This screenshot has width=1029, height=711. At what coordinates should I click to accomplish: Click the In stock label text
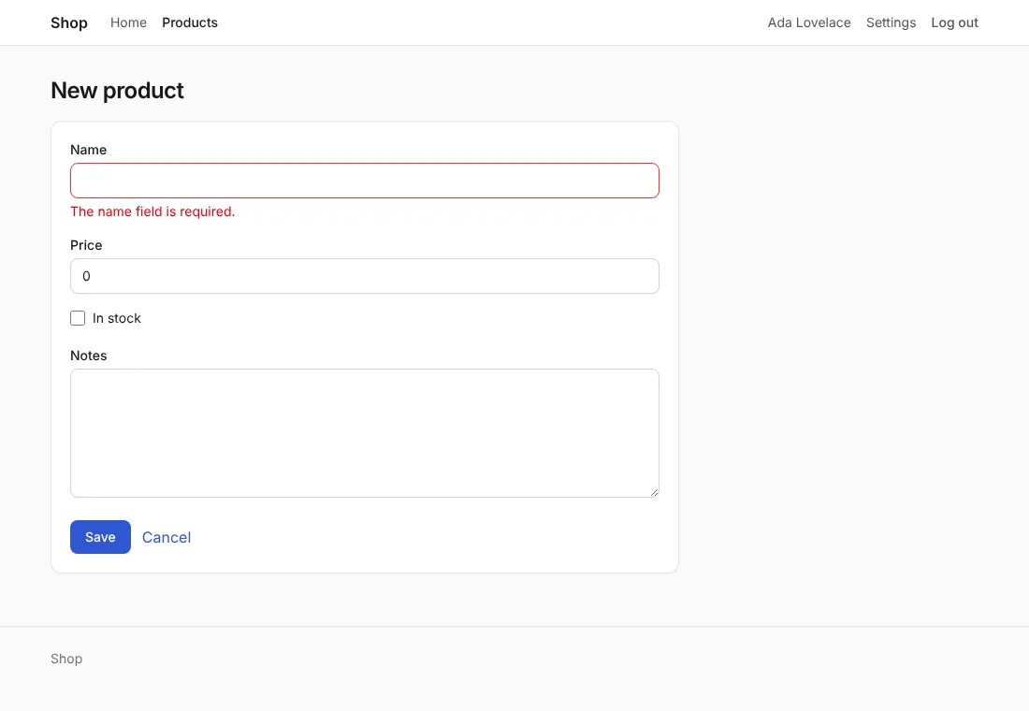[117, 318]
